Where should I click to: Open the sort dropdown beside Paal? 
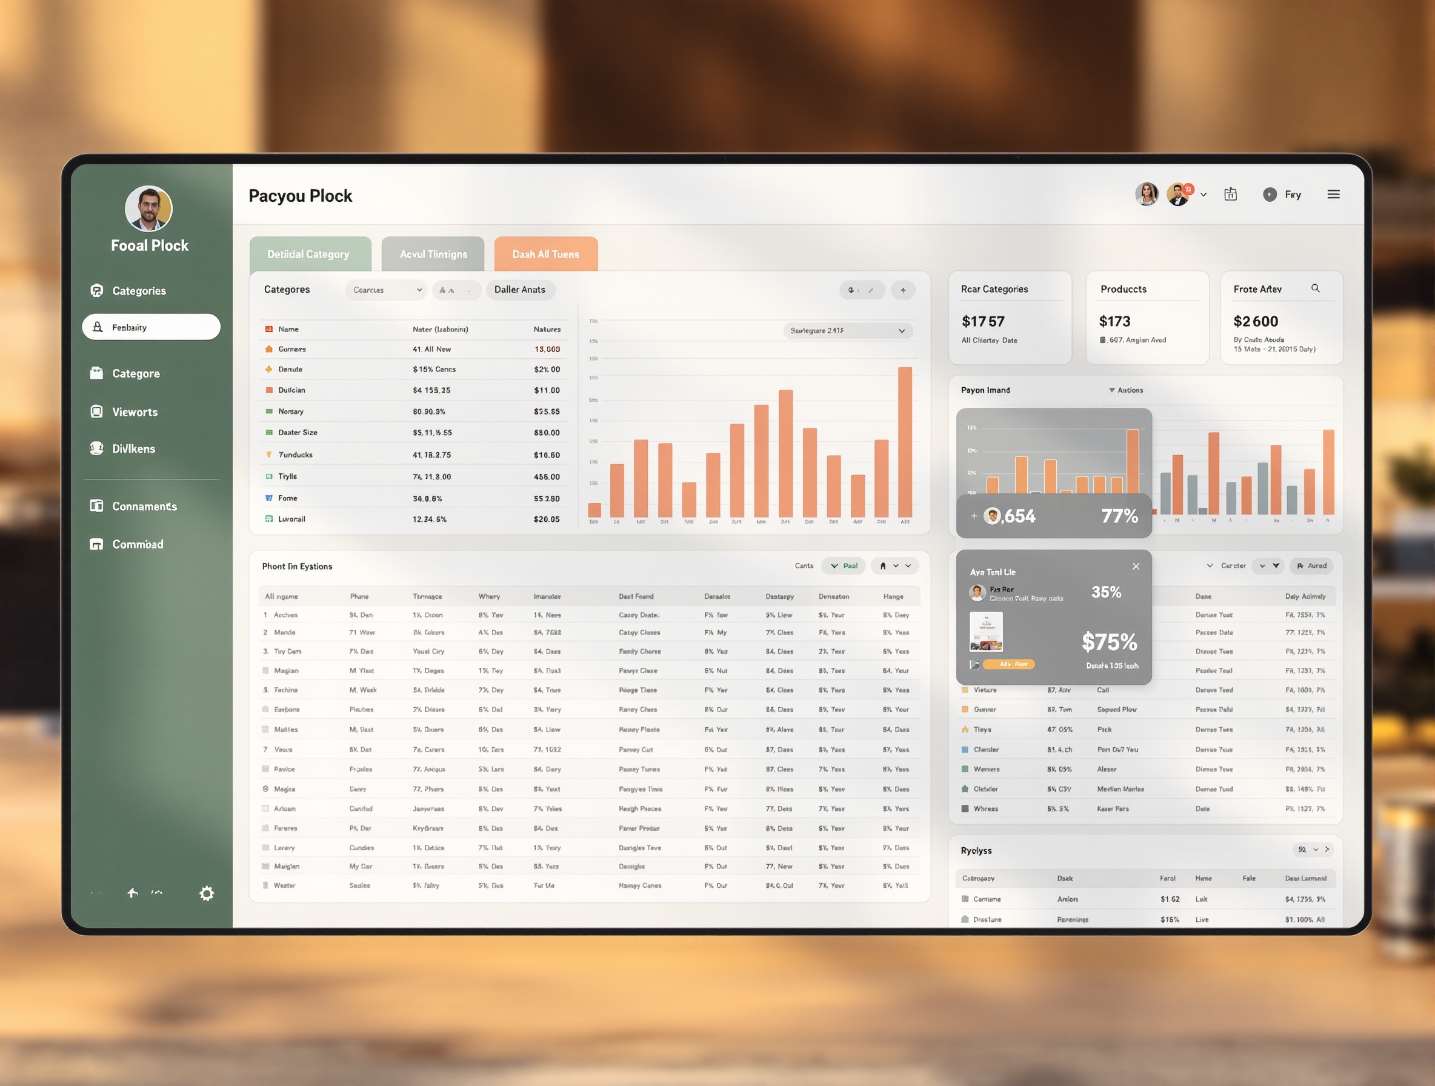[894, 565]
